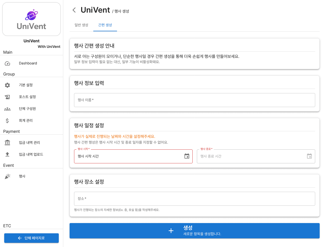Click the upload icon for 입금 내역 업로드
The height and width of the screenshot is (247, 326).
point(7,154)
